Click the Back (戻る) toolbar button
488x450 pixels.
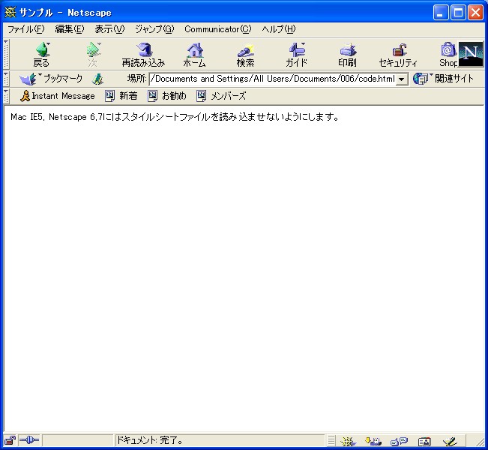click(x=42, y=55)
